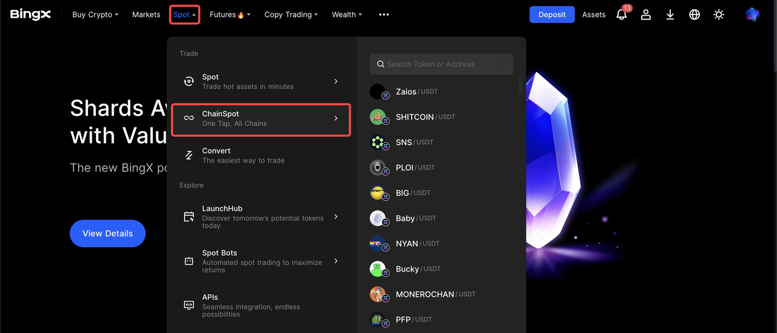
Task: Open the Markets menu item
Action: click(146, 15)
